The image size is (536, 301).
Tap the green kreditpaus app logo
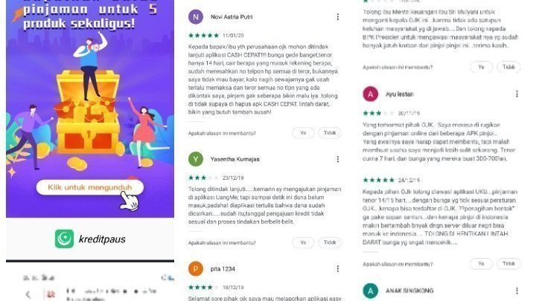(x=64, y=239)
